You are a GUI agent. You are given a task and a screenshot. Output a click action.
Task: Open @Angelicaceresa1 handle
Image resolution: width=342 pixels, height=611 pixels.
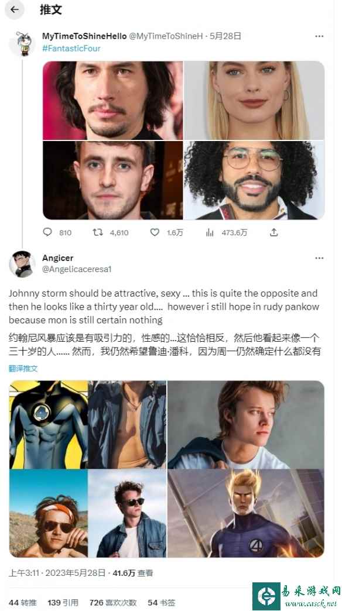(77, 269)
